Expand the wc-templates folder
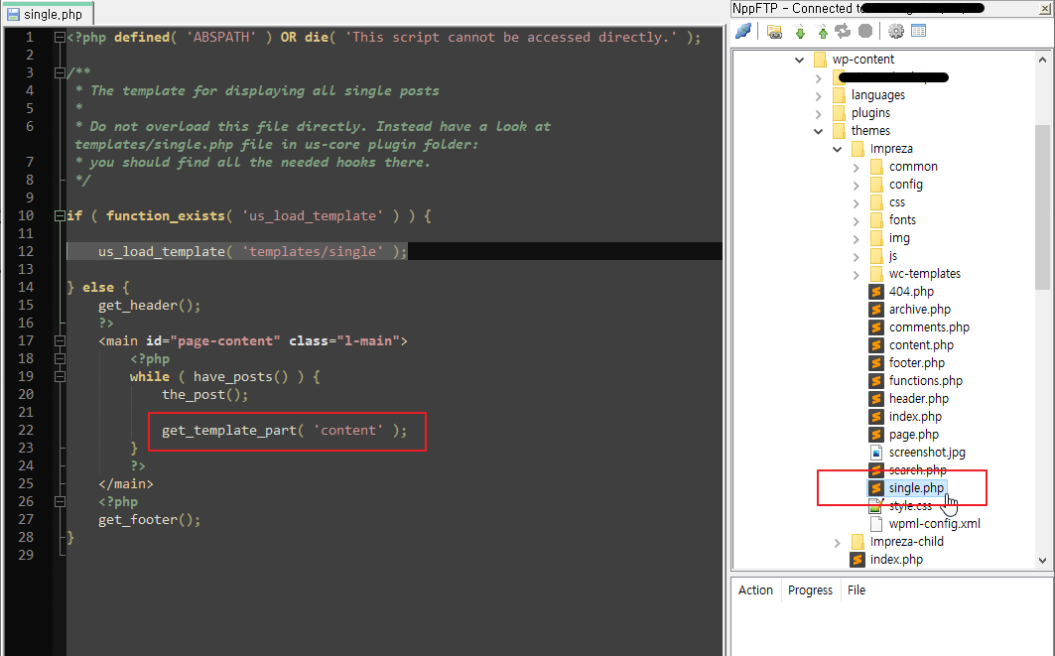 [x=856, y=275]
